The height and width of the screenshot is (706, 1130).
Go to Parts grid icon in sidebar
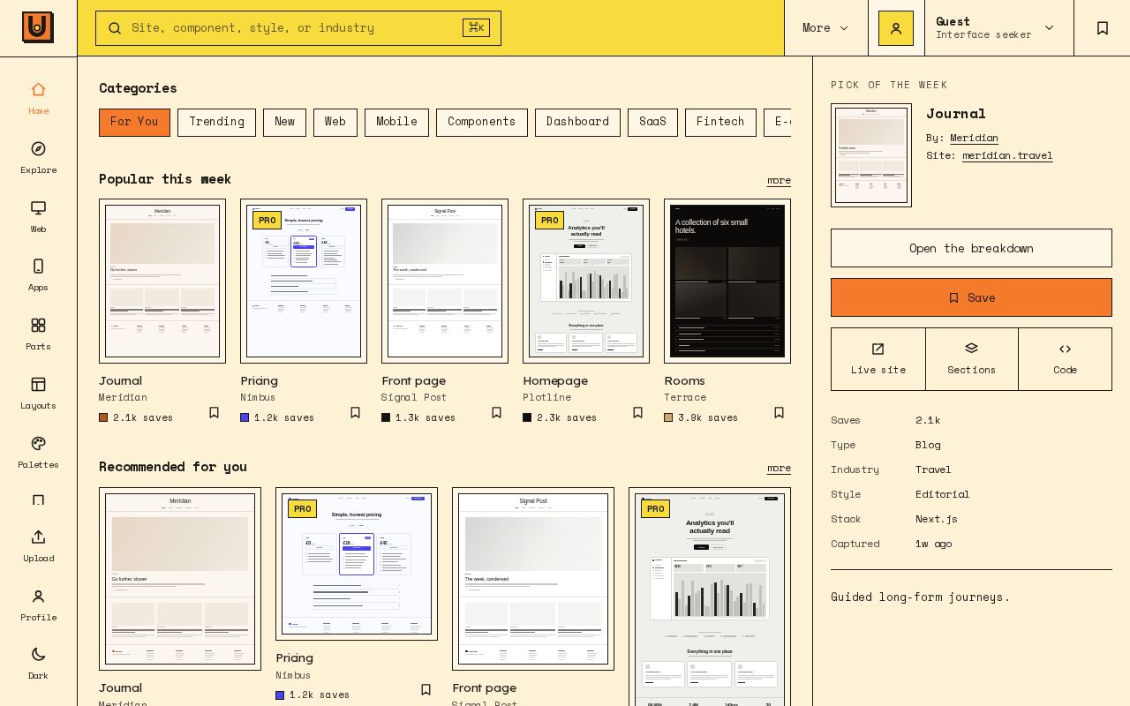click(x=38, y=325)
